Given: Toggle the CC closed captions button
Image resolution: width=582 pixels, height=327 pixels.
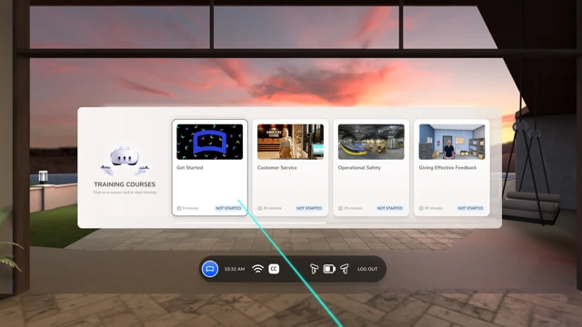Looking at the screenshot, I should pyautogui.click(x=274, y=269).
